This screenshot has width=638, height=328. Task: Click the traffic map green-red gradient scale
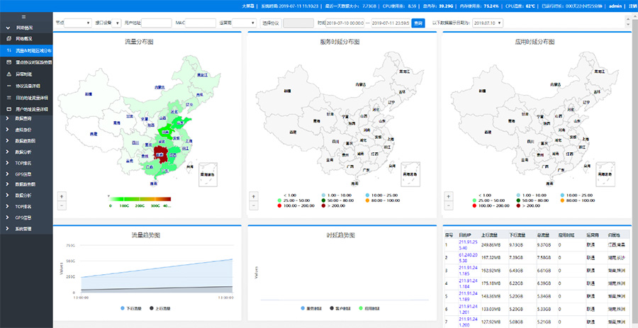click(140, 199)
